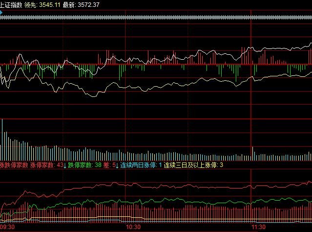Click the 上证指数 index title
The height and width of the screenshot is (232, 312).
click(x=11, y=5)
